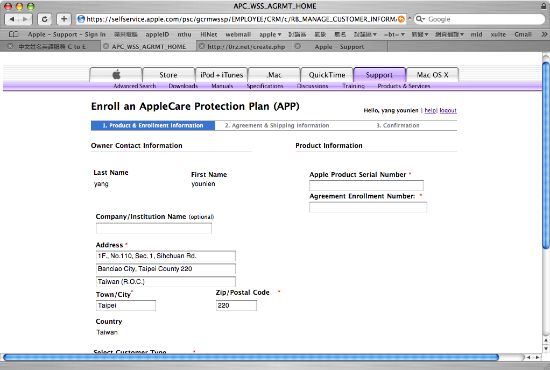
Task: Click the Training sub-navigation link
Action: coord(353,86)
